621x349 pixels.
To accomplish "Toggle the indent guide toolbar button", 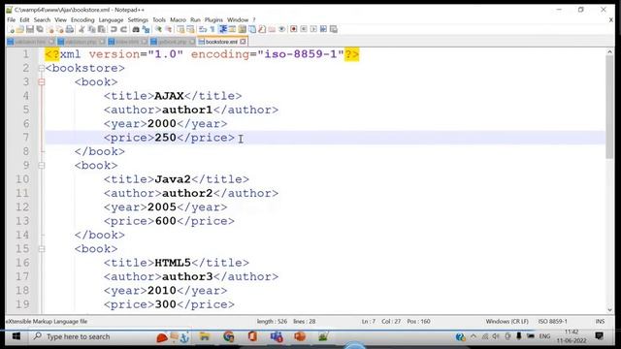I will click(222, 29).
